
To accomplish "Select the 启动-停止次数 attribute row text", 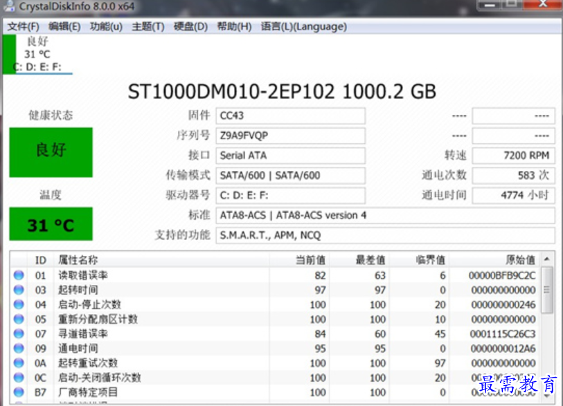I will pos(89,304).
